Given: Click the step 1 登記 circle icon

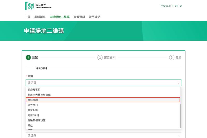Looking at the screenshot, I should coord(28,57).
